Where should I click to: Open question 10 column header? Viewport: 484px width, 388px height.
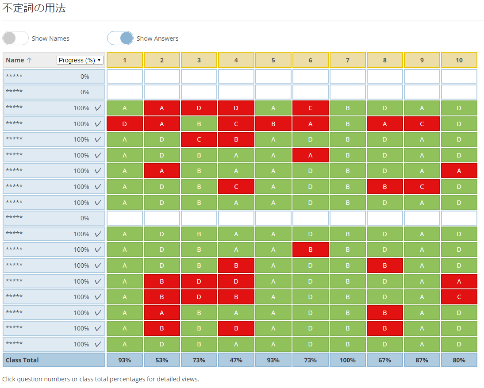tap(459, 60)
